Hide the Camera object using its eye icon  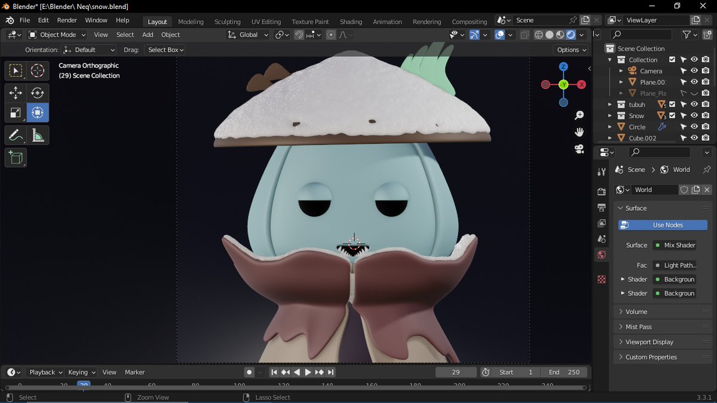694,71
